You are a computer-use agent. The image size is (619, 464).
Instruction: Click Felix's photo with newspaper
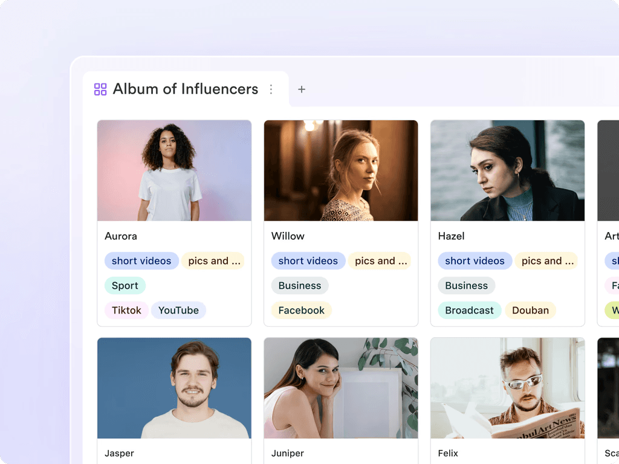[507, 388]
